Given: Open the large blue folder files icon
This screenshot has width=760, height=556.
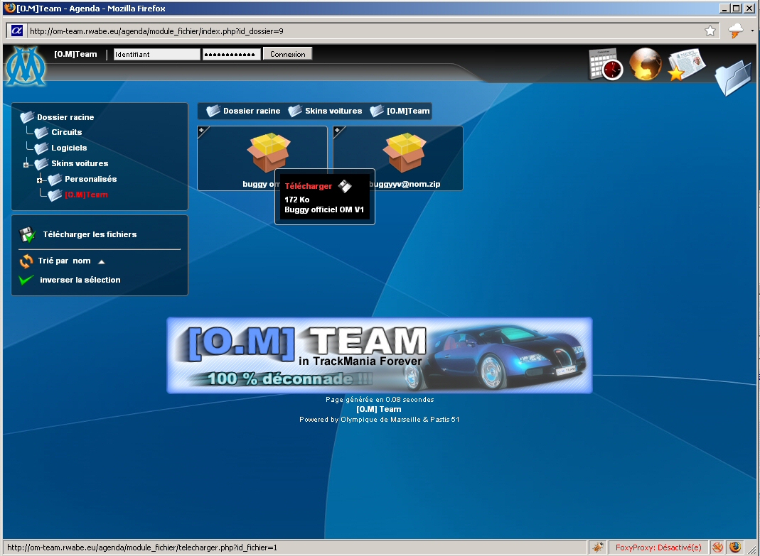Looking at the screenshot, I should (734, 77).
